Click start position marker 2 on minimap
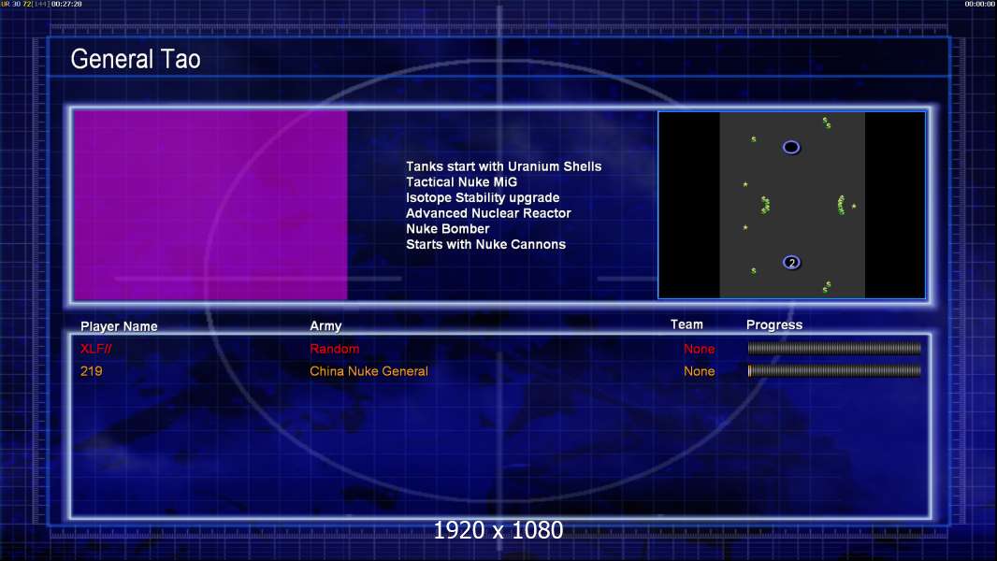The image size is (997, 561). (x=791, y=263)
